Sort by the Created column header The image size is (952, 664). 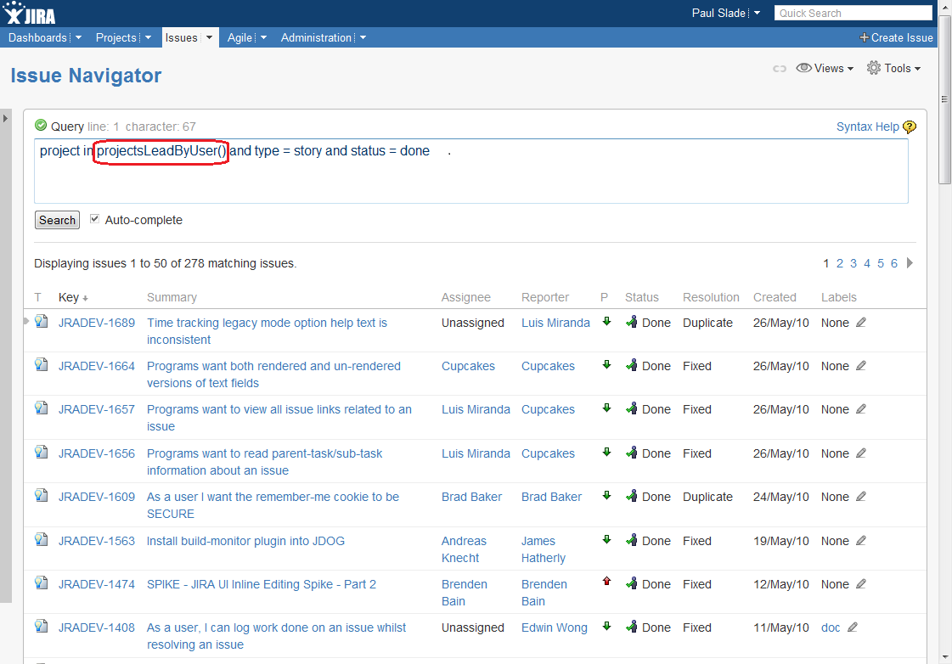pos(775,297)
